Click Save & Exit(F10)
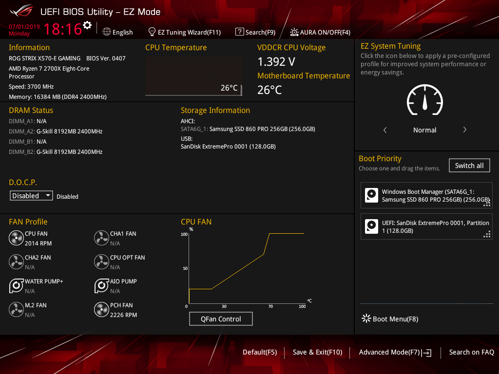Image resolution: width=499 pixels, height=374 pixels. click(x=317, y=352)
